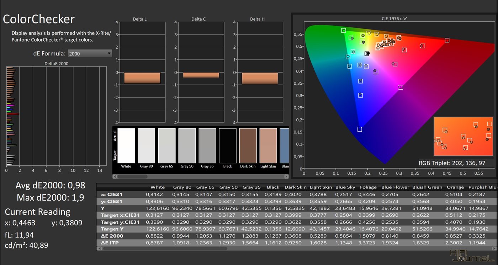Select the Light Skin swatch
This screenshot has height=265, width=498.
pyautogui.click(x=268, y=145)
